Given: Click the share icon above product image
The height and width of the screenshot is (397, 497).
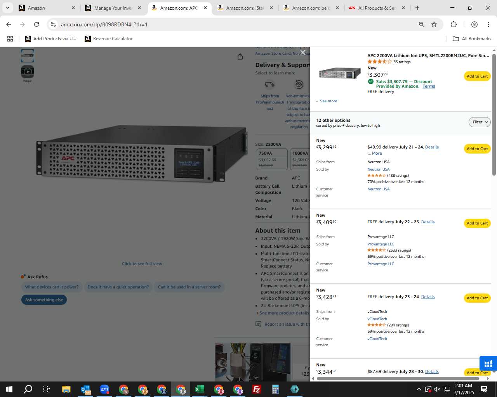Looking at the screenshot, I should click(240, 57).
